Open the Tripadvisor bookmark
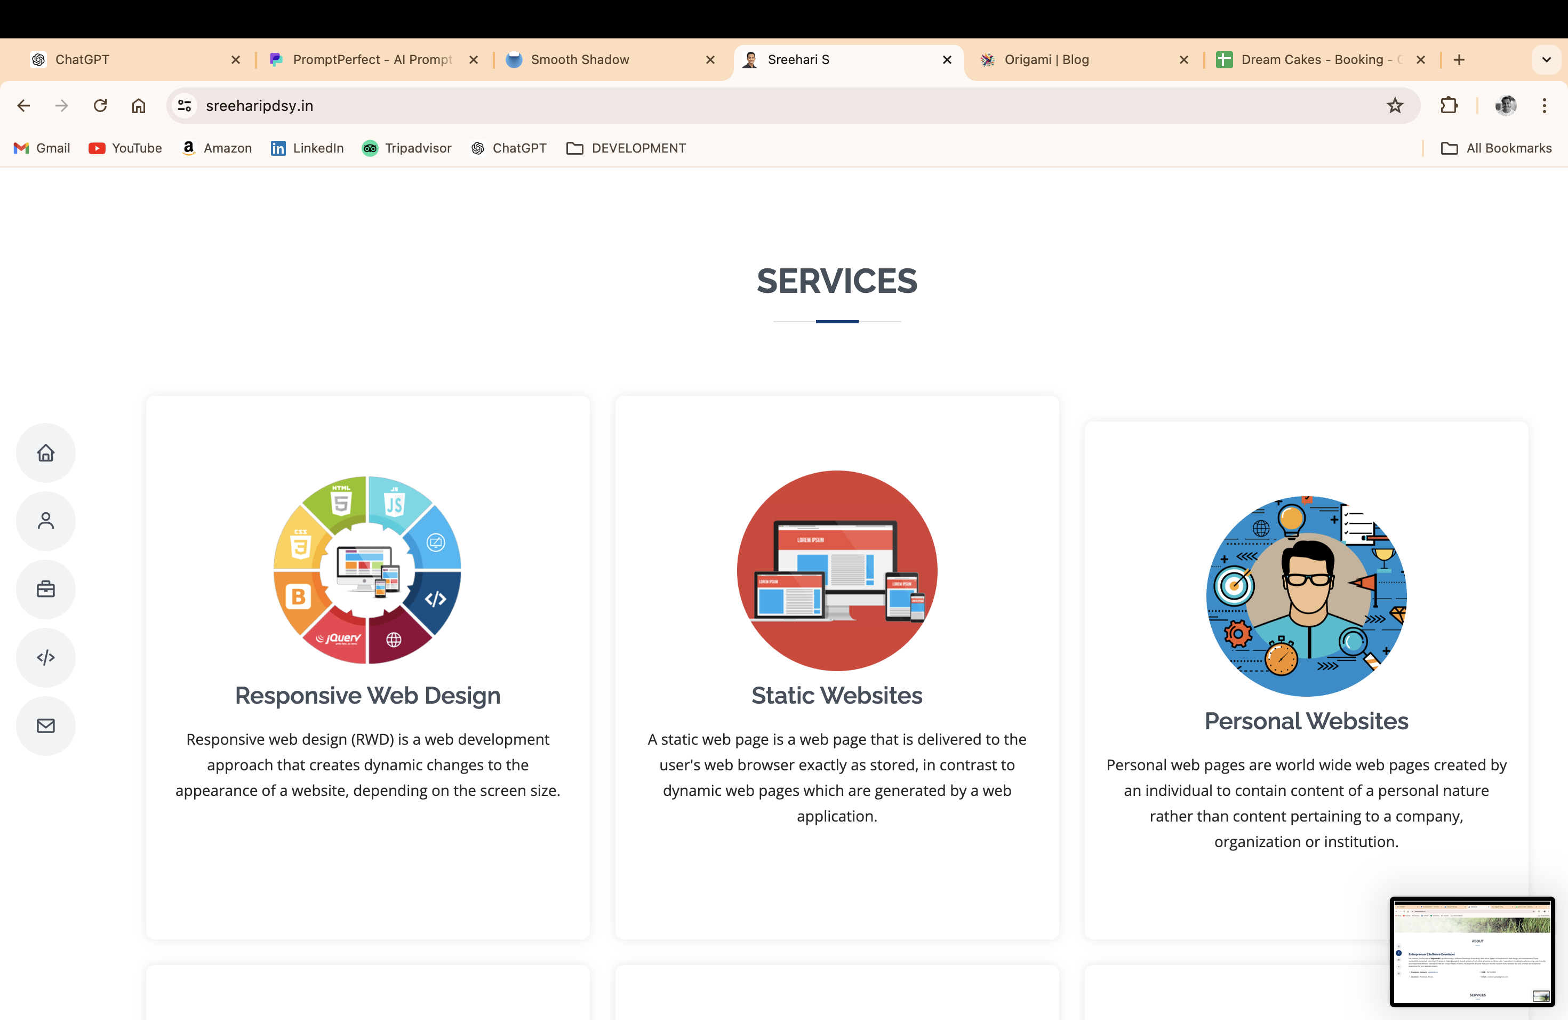 click(x=406, y=148)
